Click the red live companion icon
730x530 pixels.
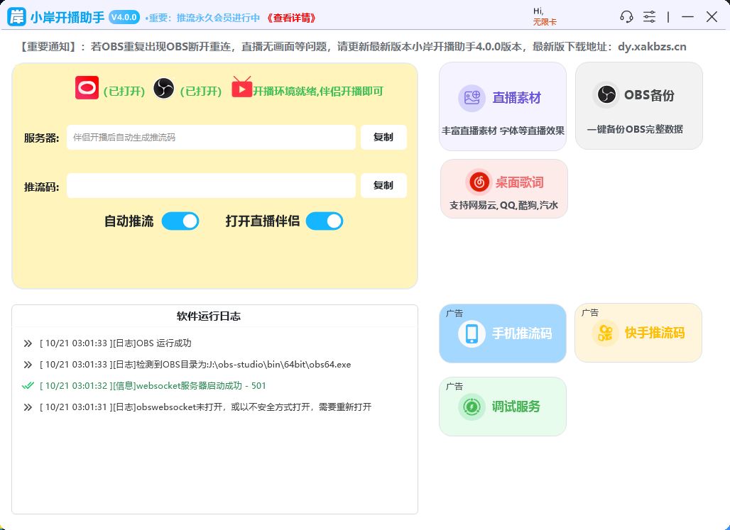point(87,88)
